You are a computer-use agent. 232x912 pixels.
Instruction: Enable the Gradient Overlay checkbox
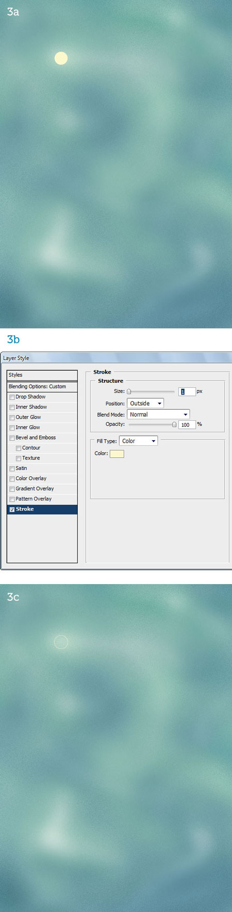[12, 489]
